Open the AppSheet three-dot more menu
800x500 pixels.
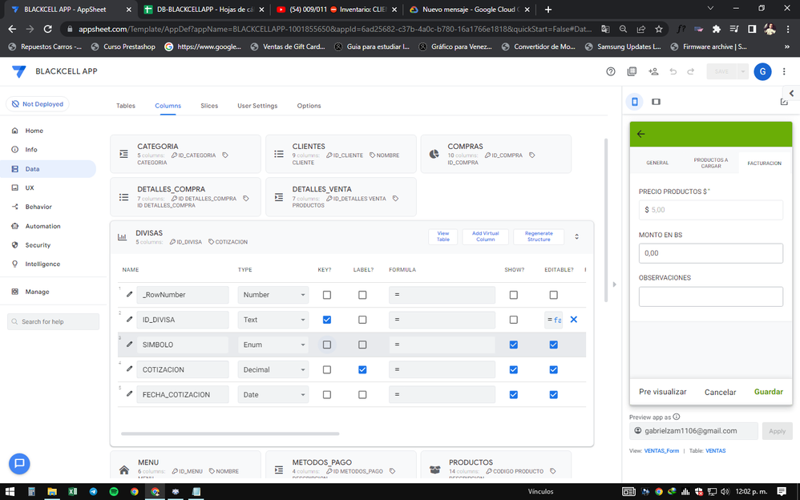[784, 71]
